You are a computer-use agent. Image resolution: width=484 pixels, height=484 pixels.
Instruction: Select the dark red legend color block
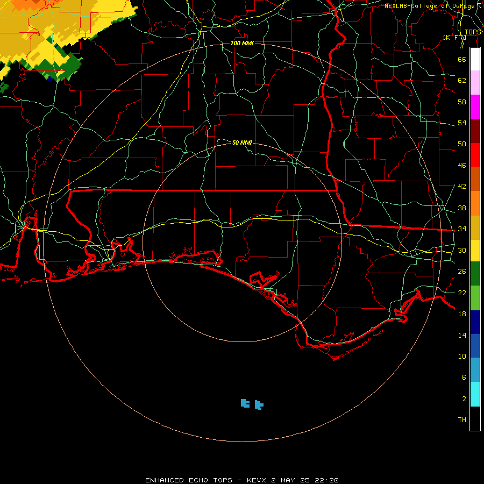[475, 131]
